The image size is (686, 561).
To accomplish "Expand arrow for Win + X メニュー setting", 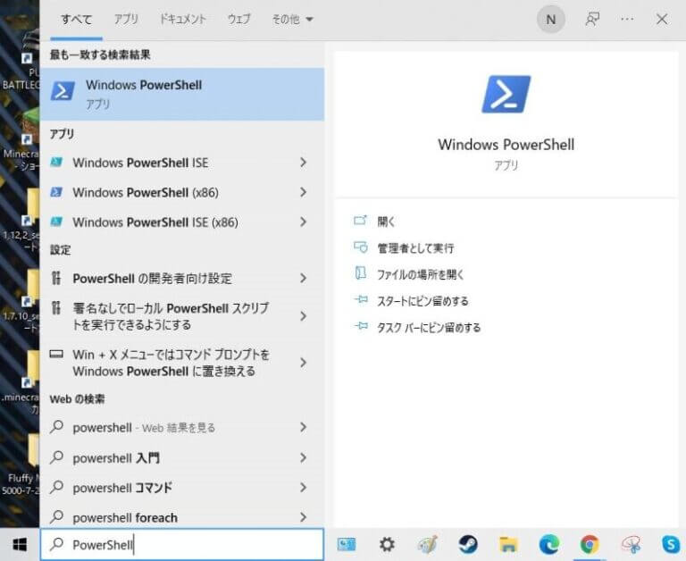I will 303,363.
